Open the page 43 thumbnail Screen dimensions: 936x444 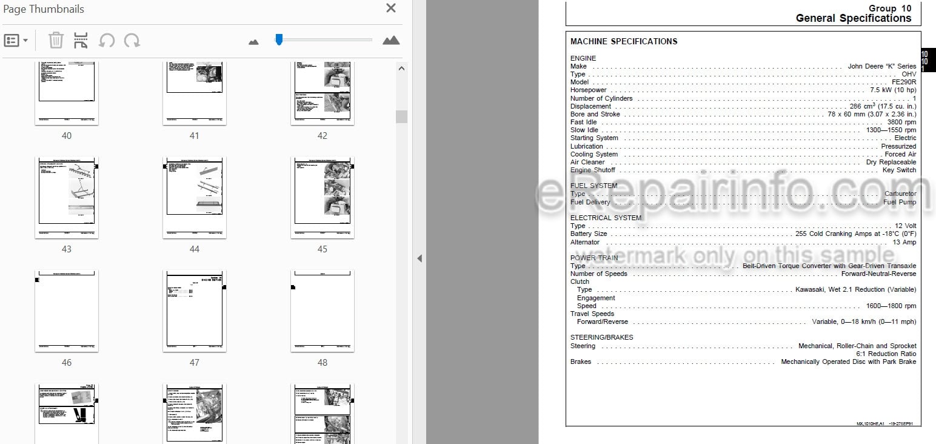(67, 198)
